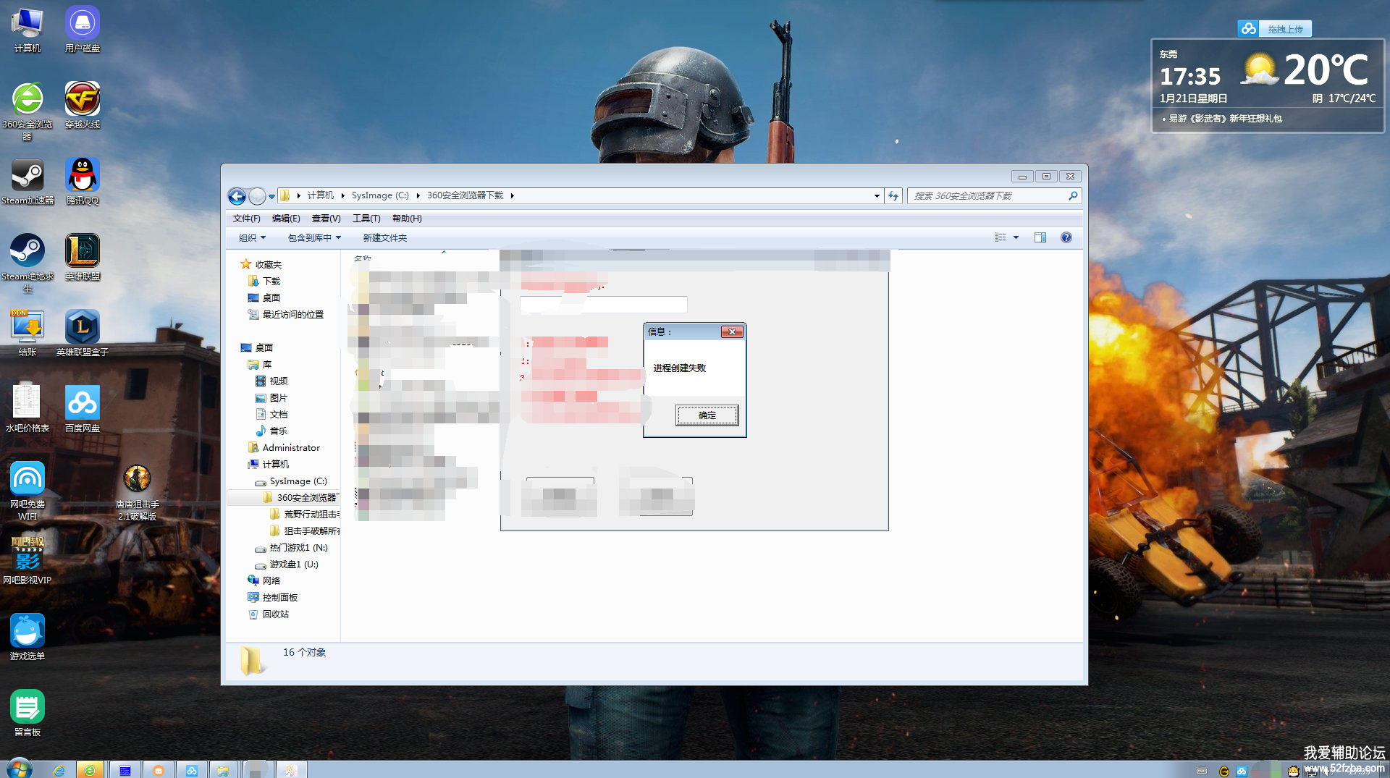Click the 易游《影武者》新年狂想礼包 news link
The height and width of the screenshot is (778, 1390).
(1225, 118)
